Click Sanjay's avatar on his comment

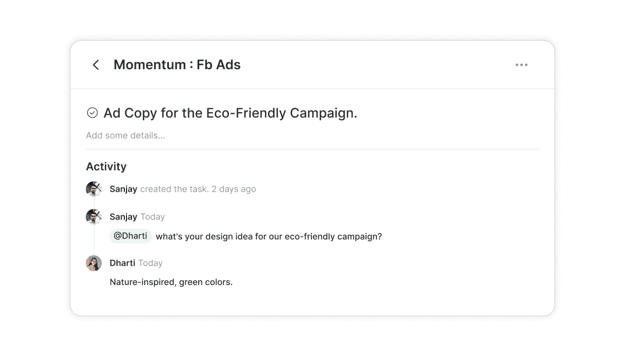[94, 216]
